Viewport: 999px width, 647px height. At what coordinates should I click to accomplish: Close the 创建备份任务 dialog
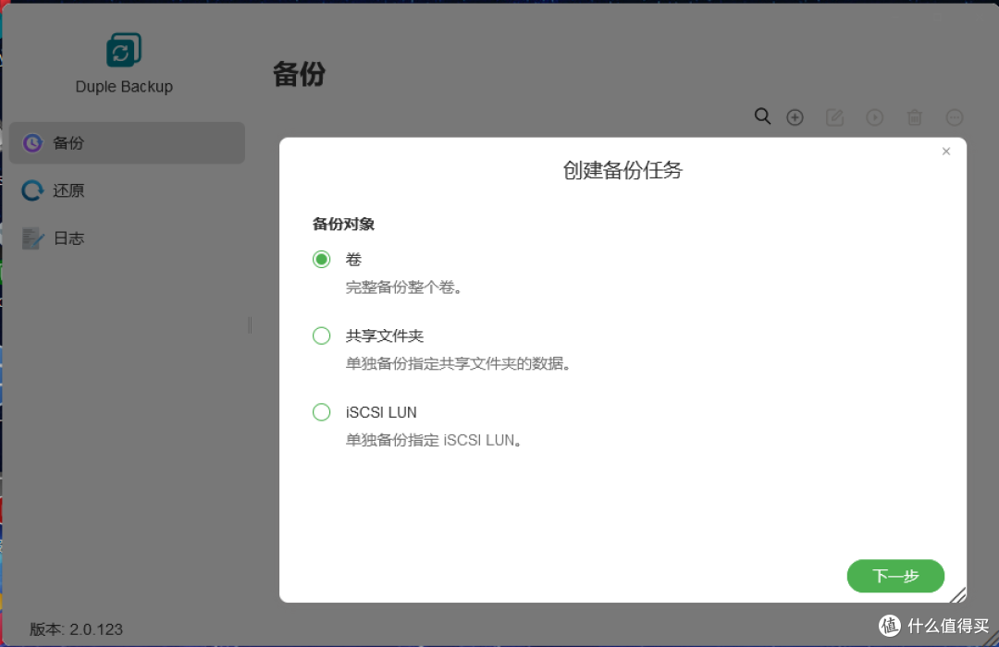tap(946, 151)
